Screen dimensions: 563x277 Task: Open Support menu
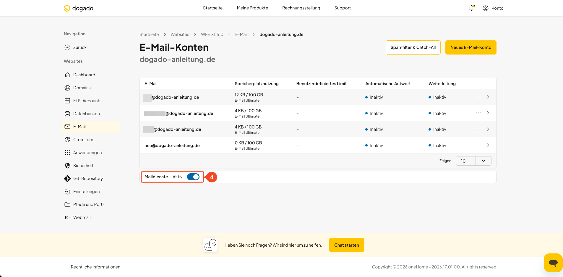tap(343, 8)
